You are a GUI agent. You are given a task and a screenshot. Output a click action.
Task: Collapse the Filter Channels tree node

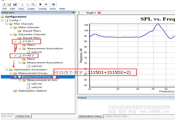coord(7,24)
